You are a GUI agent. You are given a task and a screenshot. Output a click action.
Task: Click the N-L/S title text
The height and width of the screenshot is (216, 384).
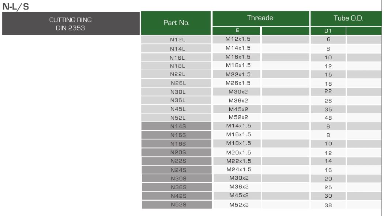click(15, 6)
